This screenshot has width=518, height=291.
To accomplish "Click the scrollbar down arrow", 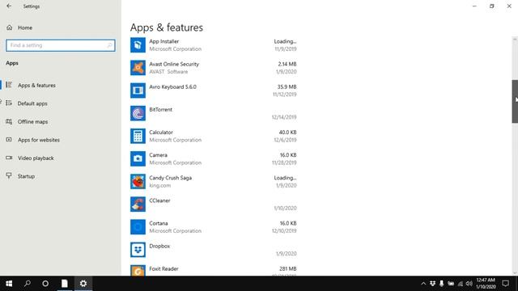I will 515,272.
